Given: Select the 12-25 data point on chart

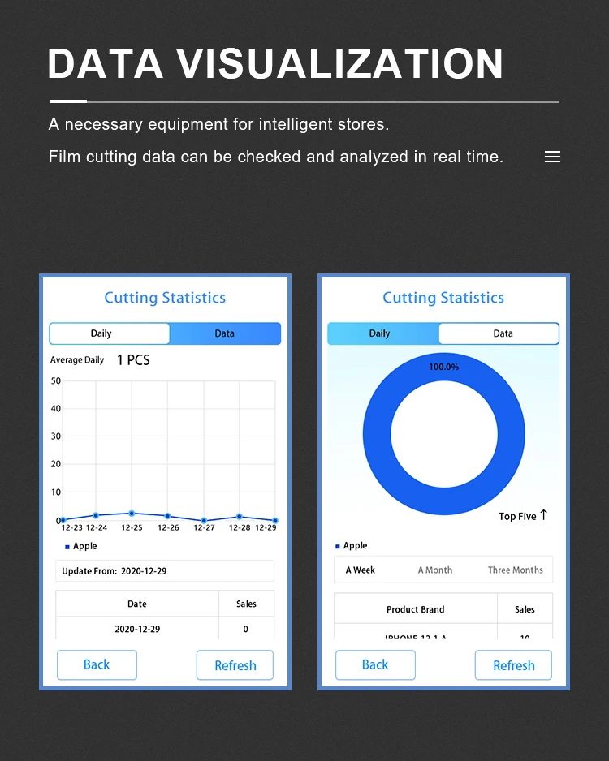Looking at the screenshot, I should point(132,514).
